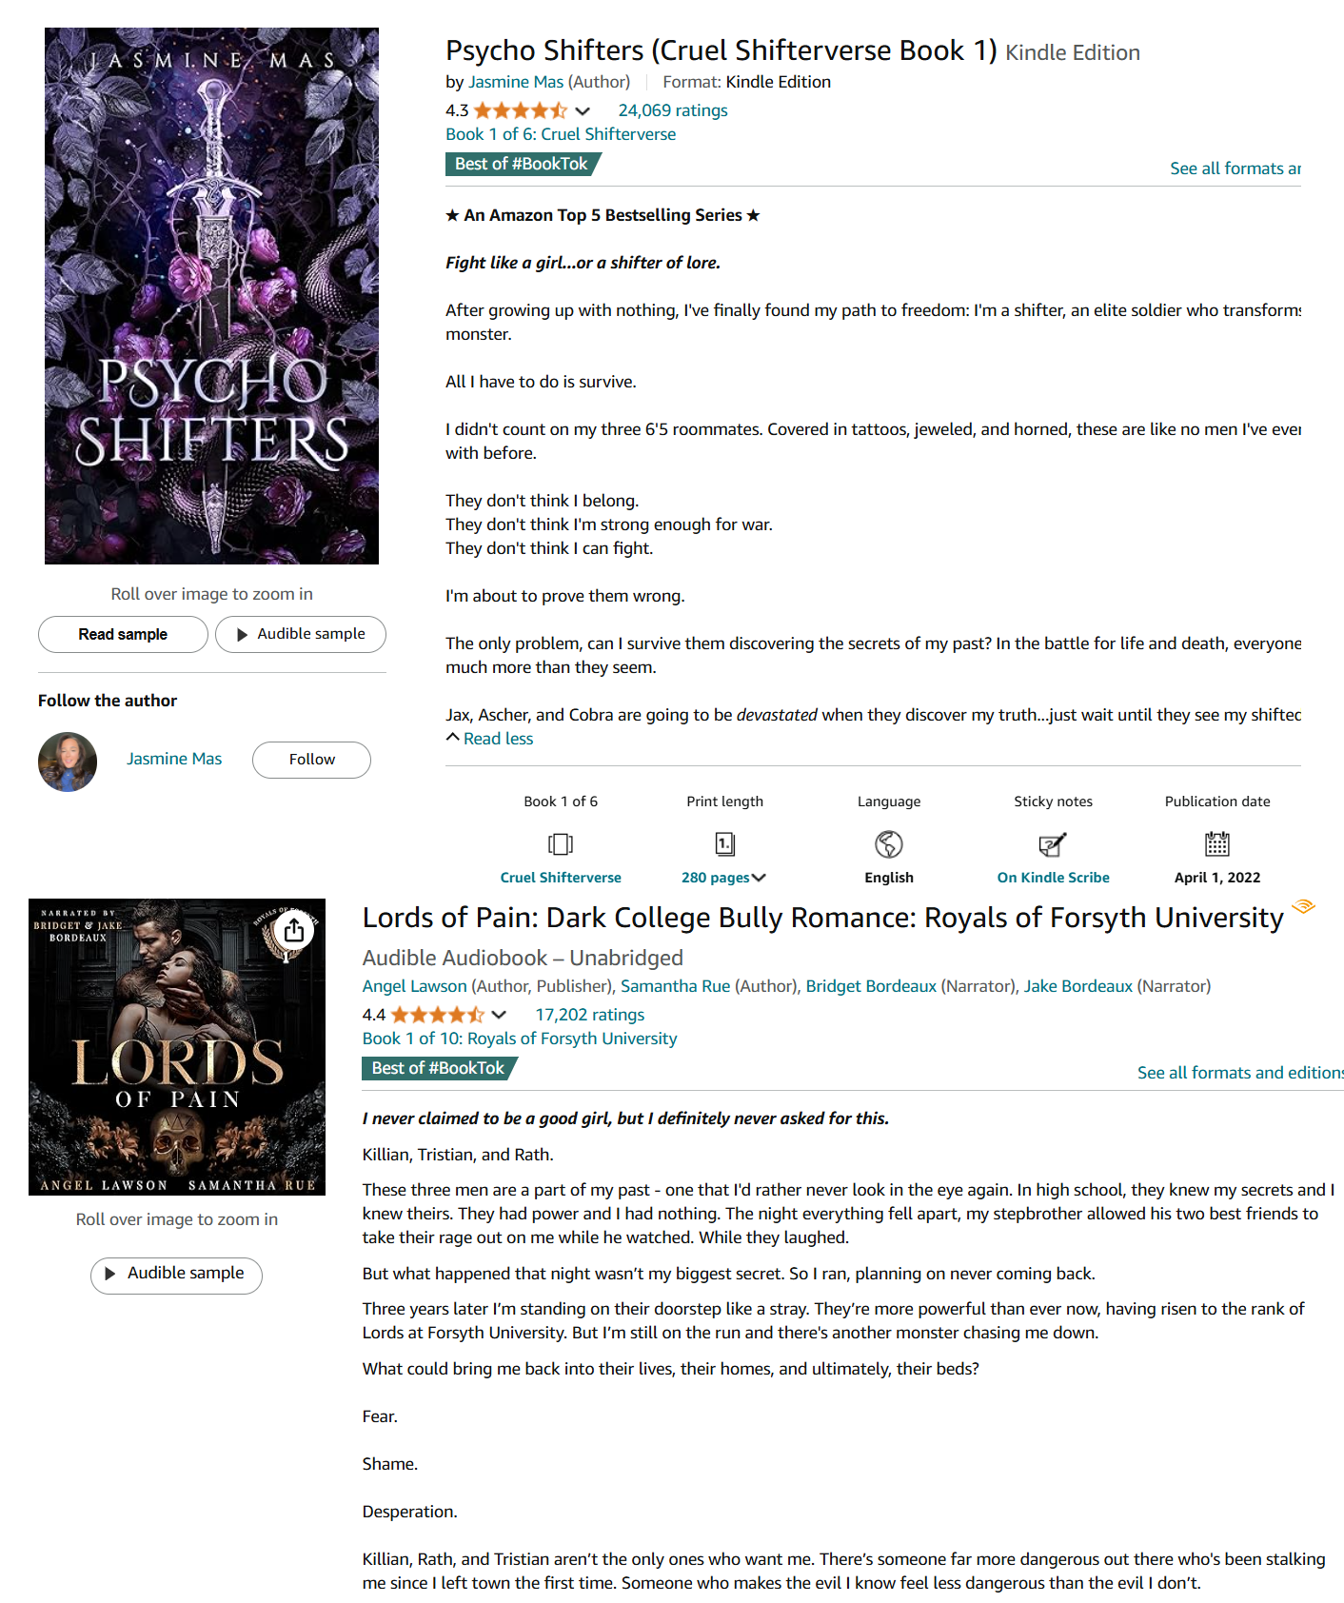The width and height of the screenshot is (1344, 1603).
Task: Click the Psycho Shifters cover image
Action: [x=211, y=296]
